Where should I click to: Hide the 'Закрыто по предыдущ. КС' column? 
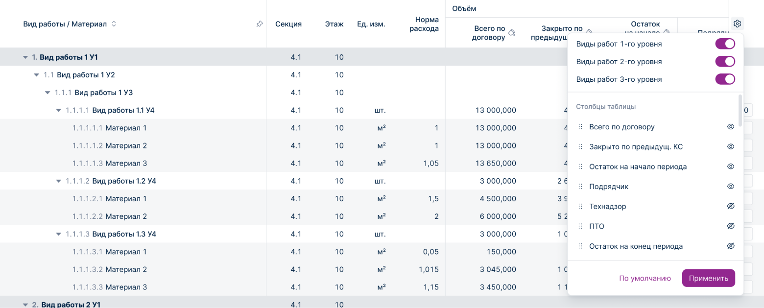730,147
